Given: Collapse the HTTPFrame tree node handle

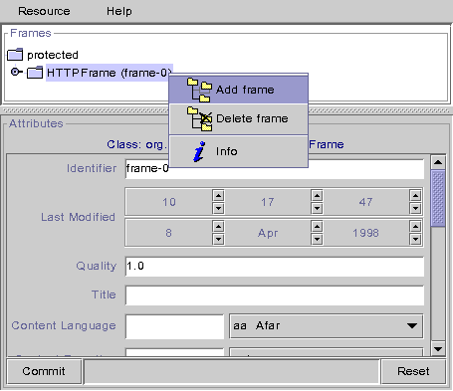Looking at the screenshot, I should coord(16,72).
